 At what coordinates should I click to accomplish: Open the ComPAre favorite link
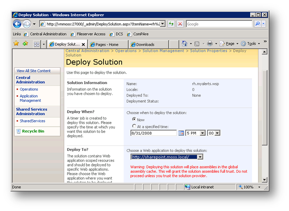tap(138, 34)
